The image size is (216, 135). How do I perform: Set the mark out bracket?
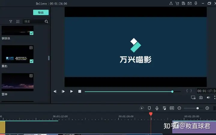tap(191, 91)
